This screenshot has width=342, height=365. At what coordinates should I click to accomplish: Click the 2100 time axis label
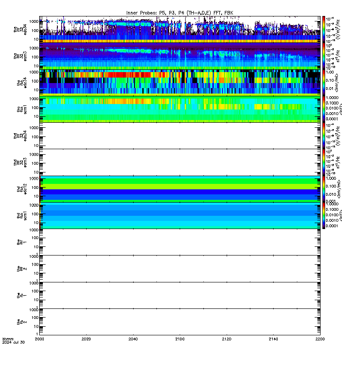(x=180, y=339)
